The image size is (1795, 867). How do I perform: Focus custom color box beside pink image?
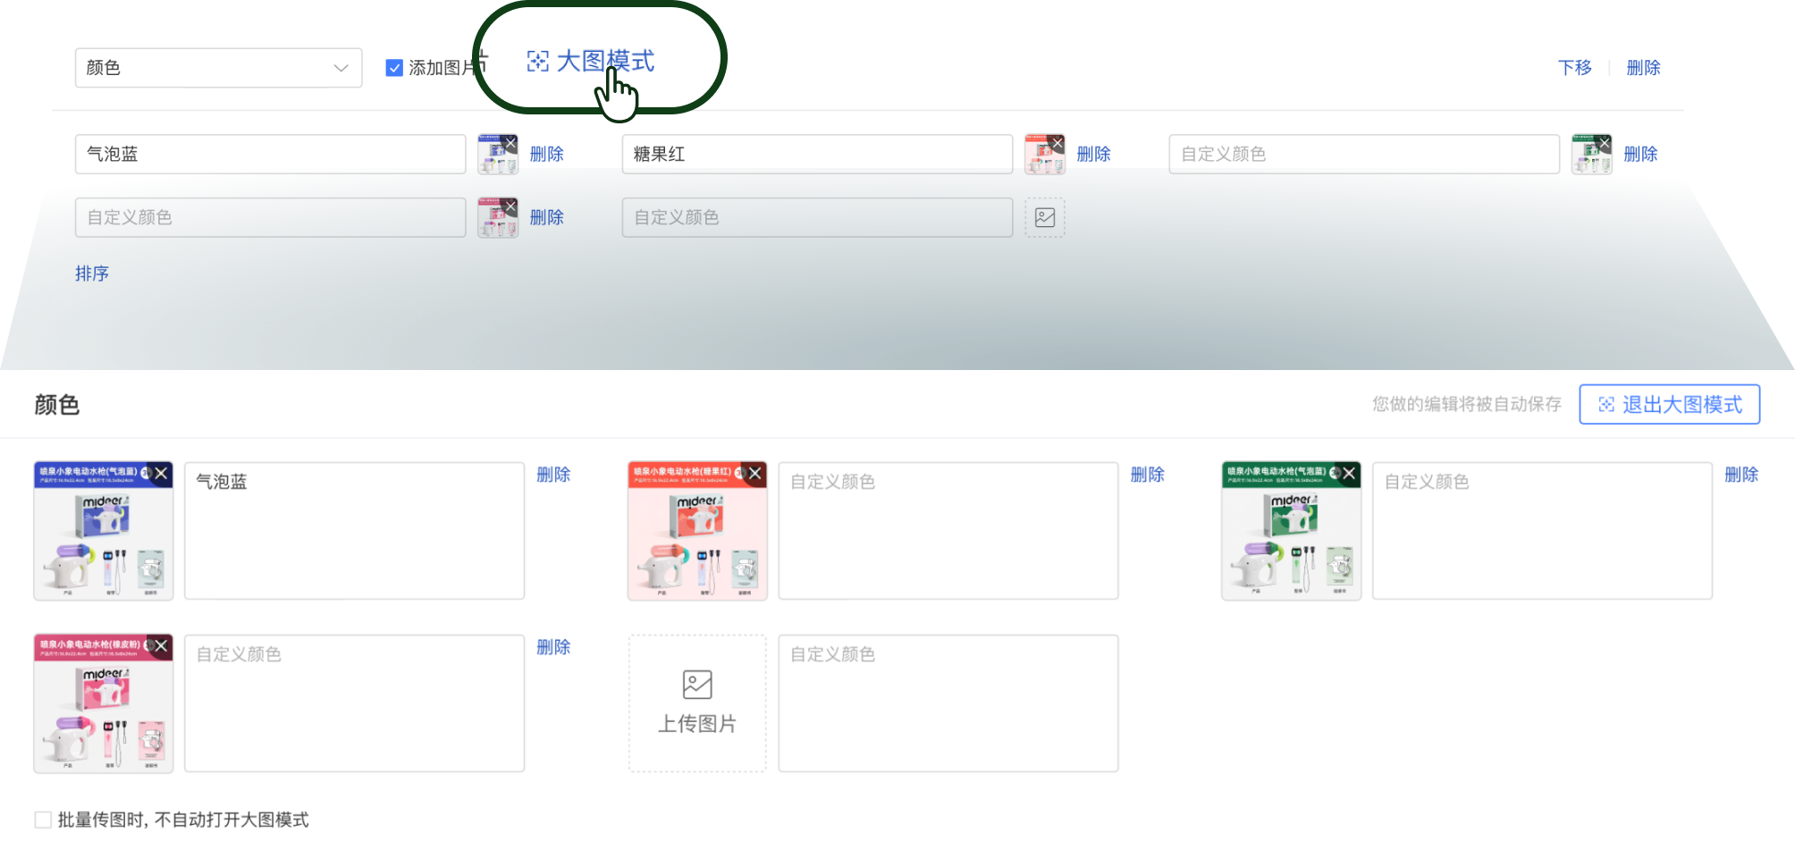click(354, 703)
